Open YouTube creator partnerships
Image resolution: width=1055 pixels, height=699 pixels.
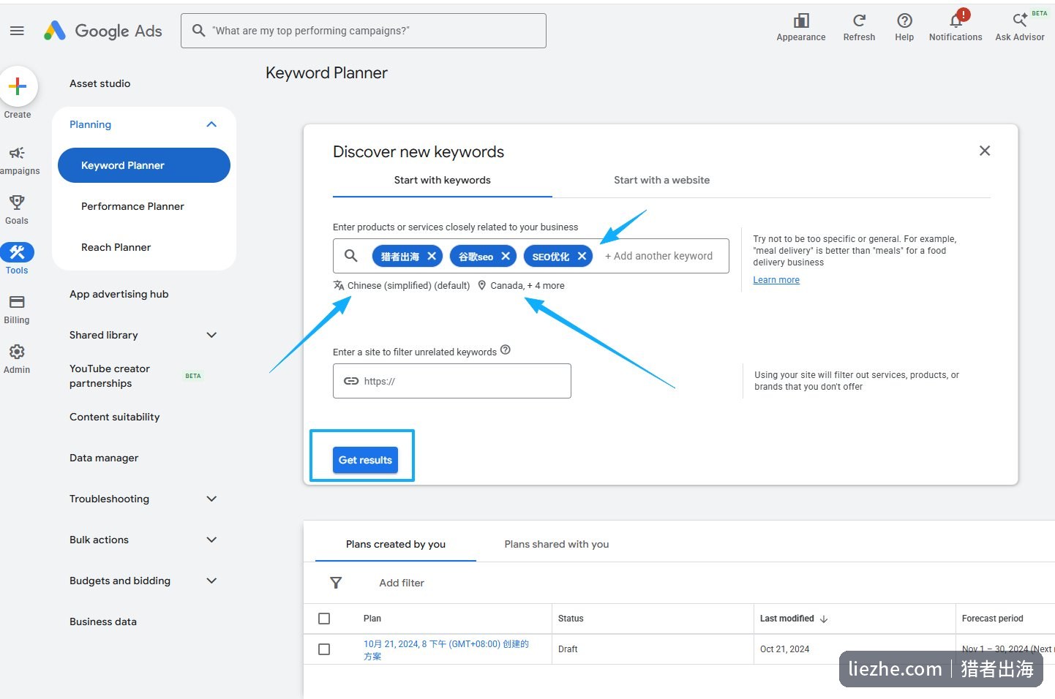[x=110, y=376]
